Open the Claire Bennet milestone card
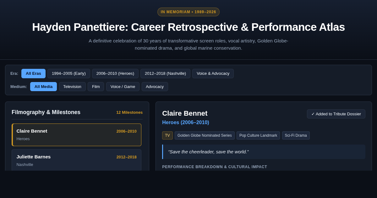The image size is (377, 198). coord(76,135)
